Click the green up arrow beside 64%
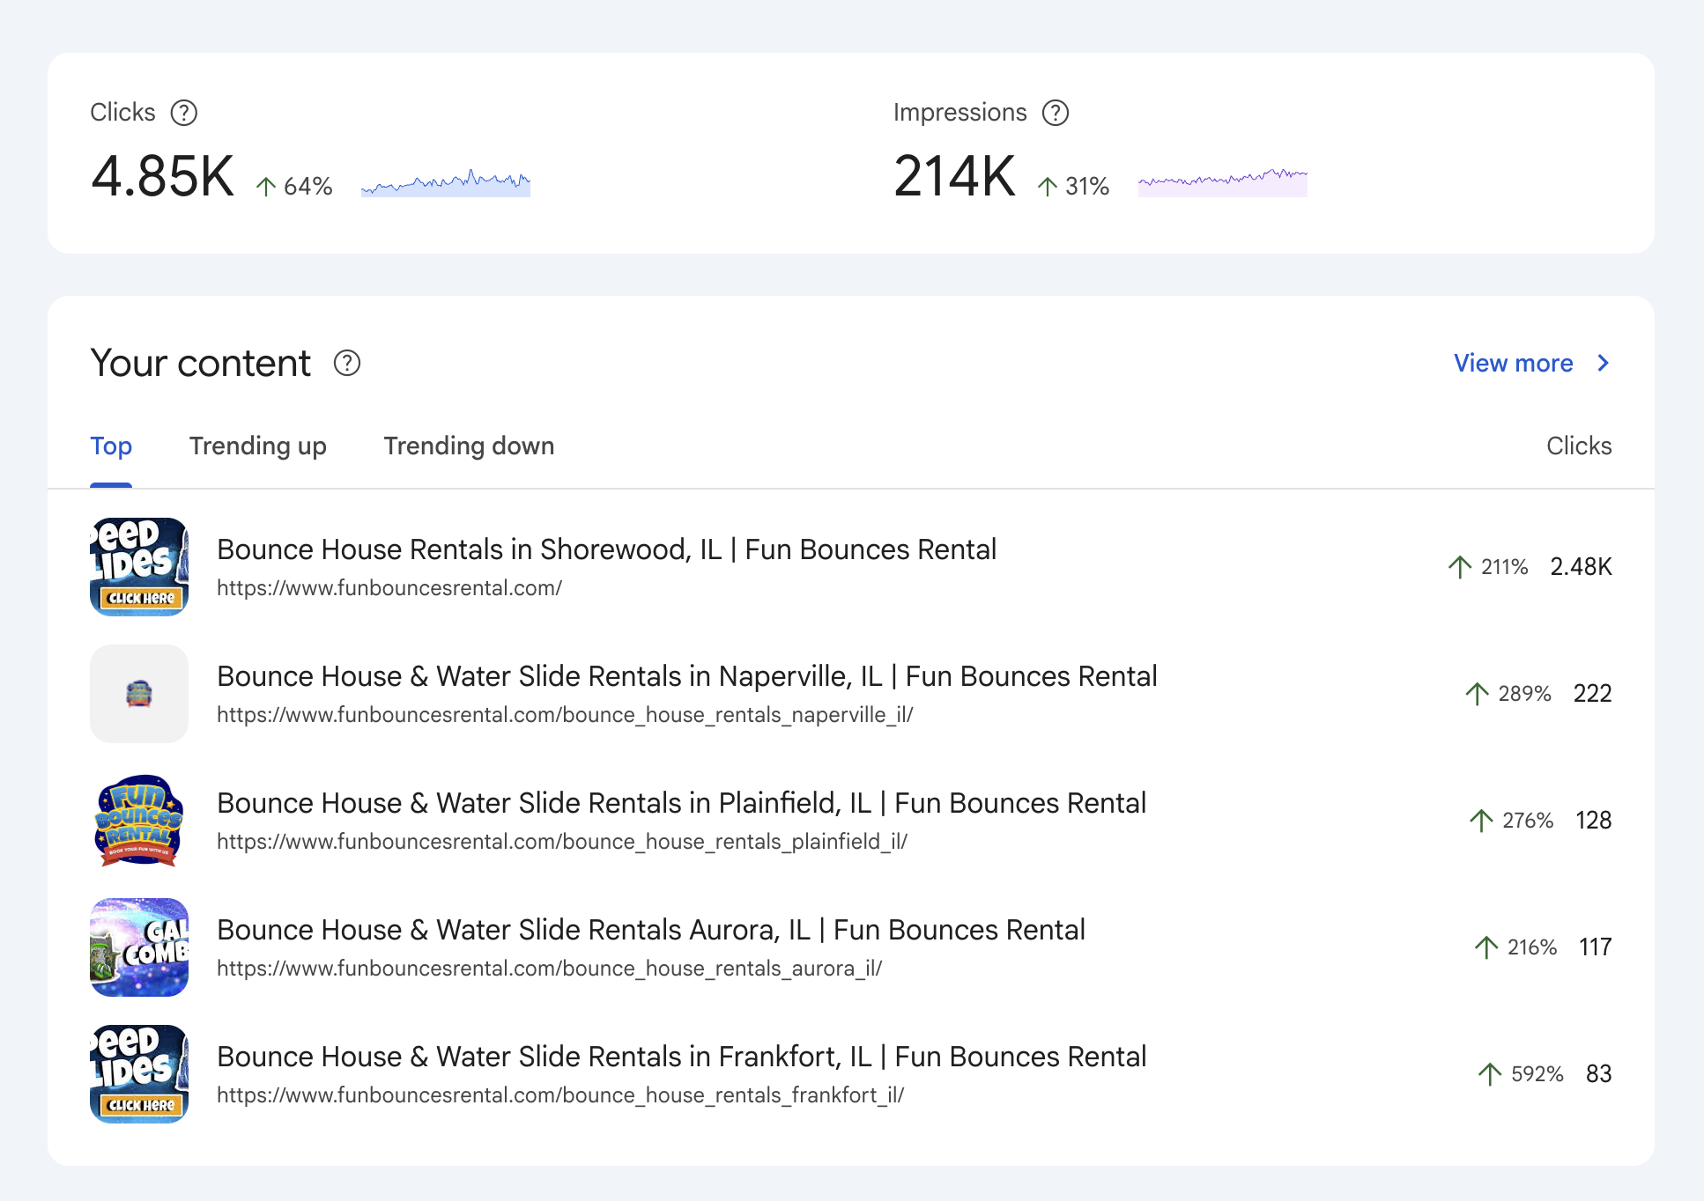1704x1201 pixels. (266, 186)
